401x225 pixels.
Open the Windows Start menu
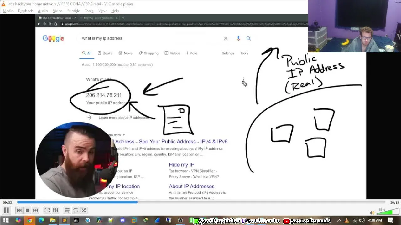click(6, 221)
